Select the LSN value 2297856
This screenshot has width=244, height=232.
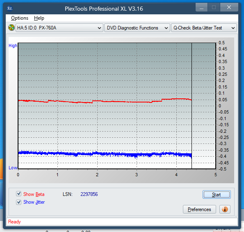(89, 194)
